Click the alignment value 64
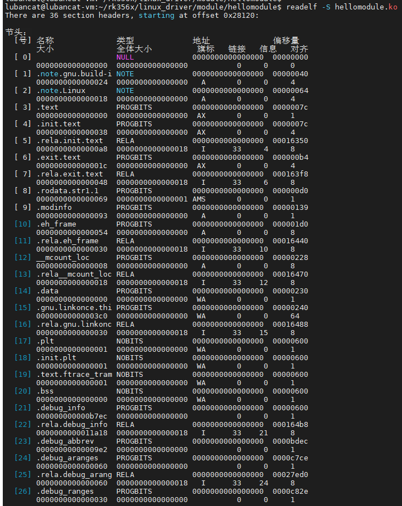This screenshot has width=402, height=506. [295, 316]
